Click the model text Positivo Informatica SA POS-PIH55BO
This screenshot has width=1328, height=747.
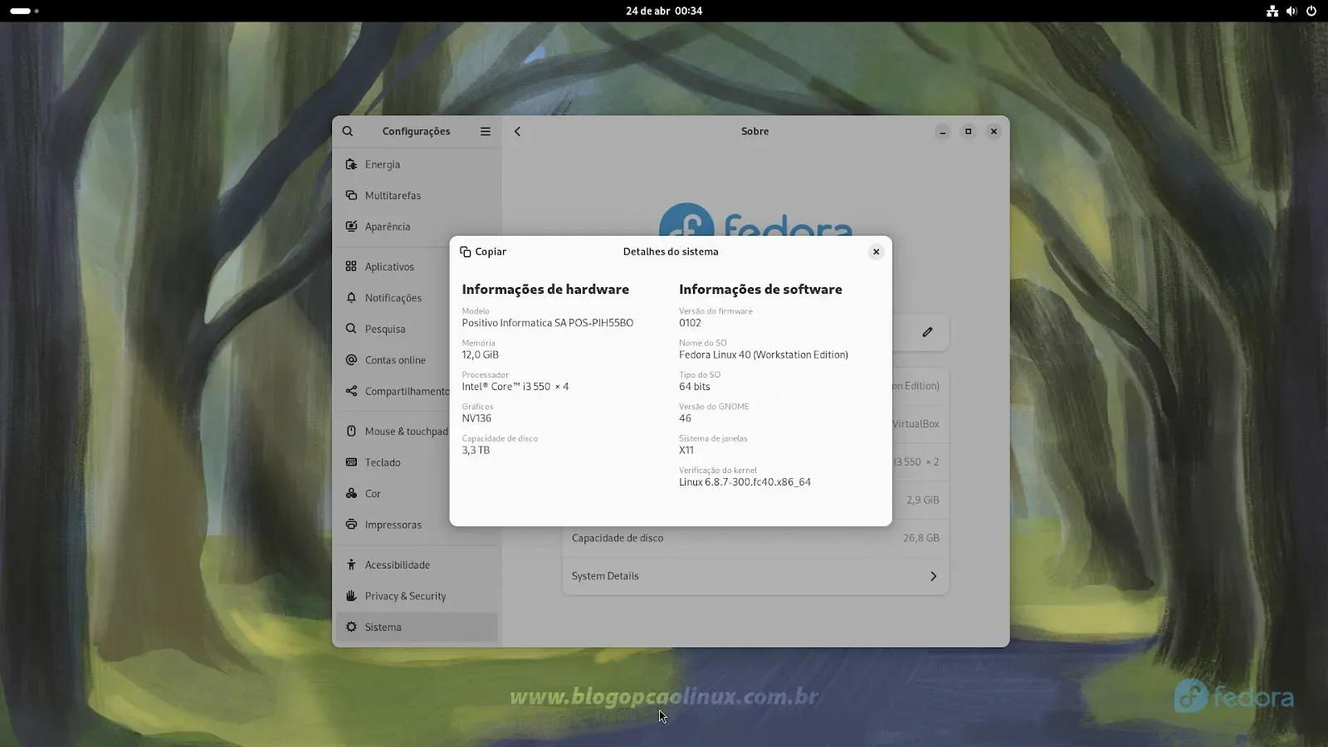[548, 323]
